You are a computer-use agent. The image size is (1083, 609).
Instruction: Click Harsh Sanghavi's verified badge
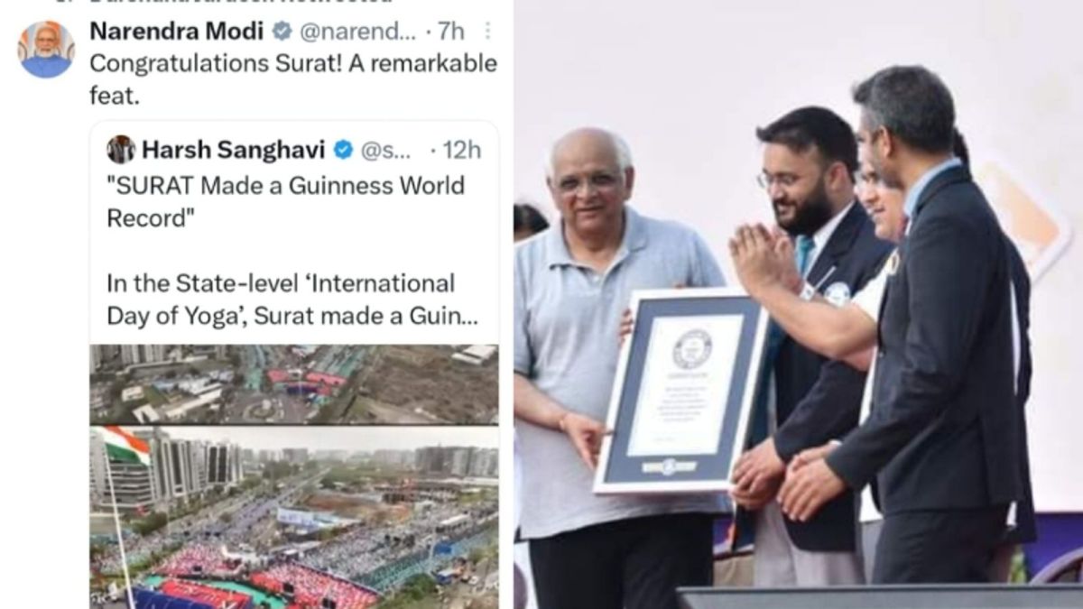tap(343, 150)
